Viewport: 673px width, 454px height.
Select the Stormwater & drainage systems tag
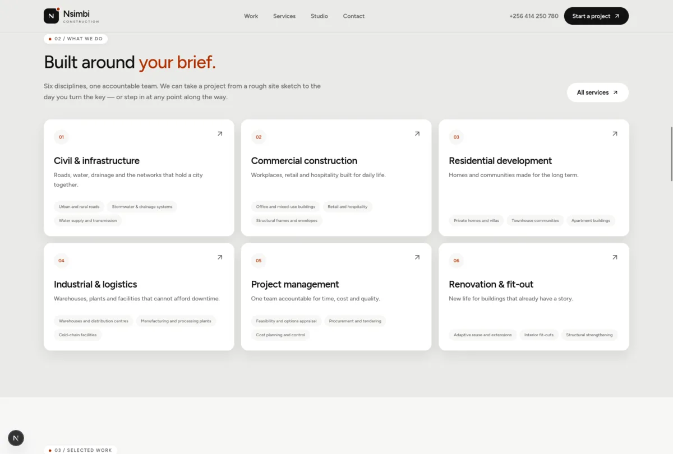click(x=142, y=207)
